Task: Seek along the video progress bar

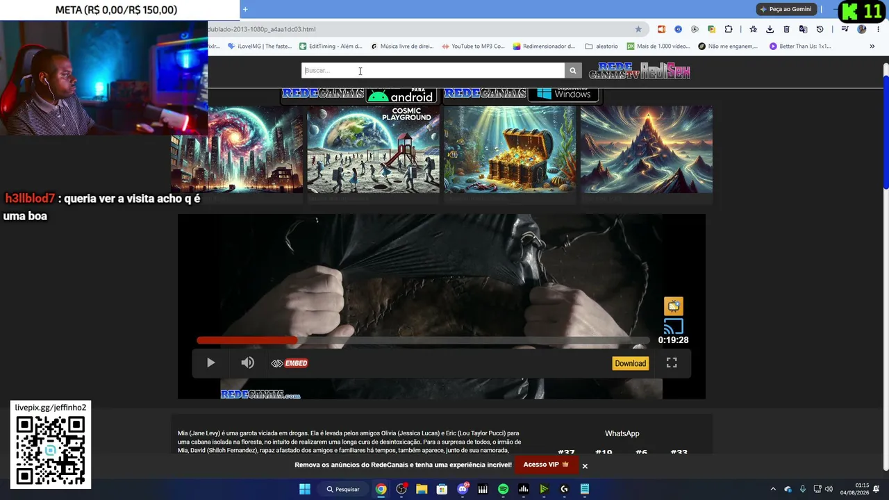Action: tap(422, 340)
